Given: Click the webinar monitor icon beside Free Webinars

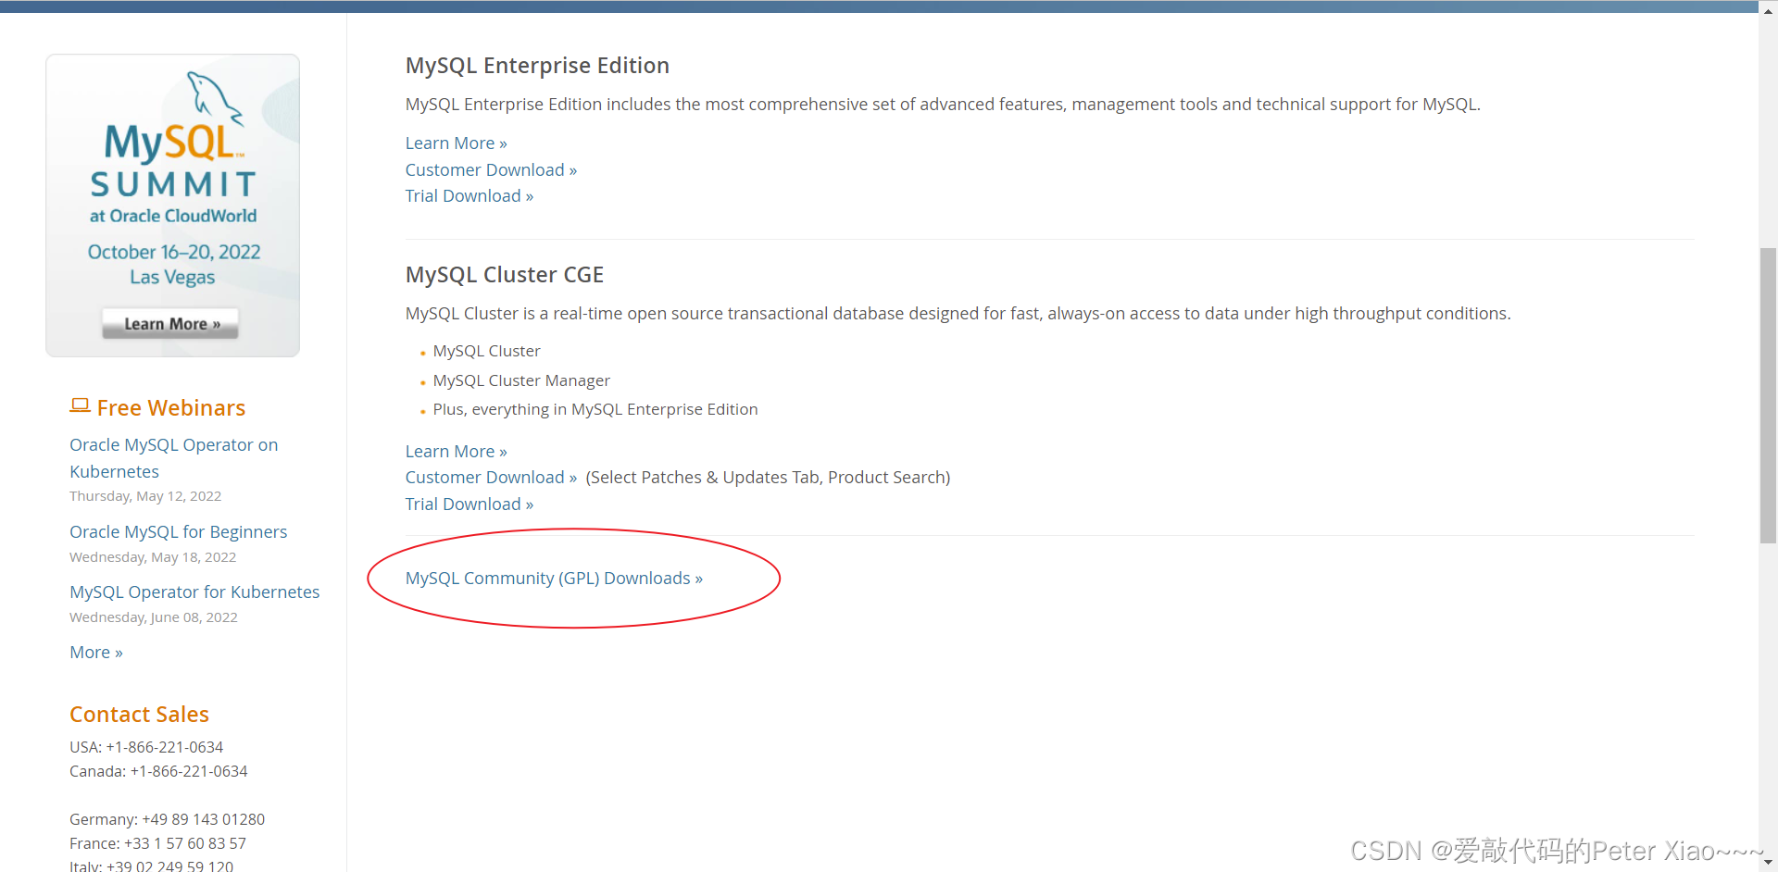Looking at the screenshot, I should pyautogui.click(x=79, y=405).
